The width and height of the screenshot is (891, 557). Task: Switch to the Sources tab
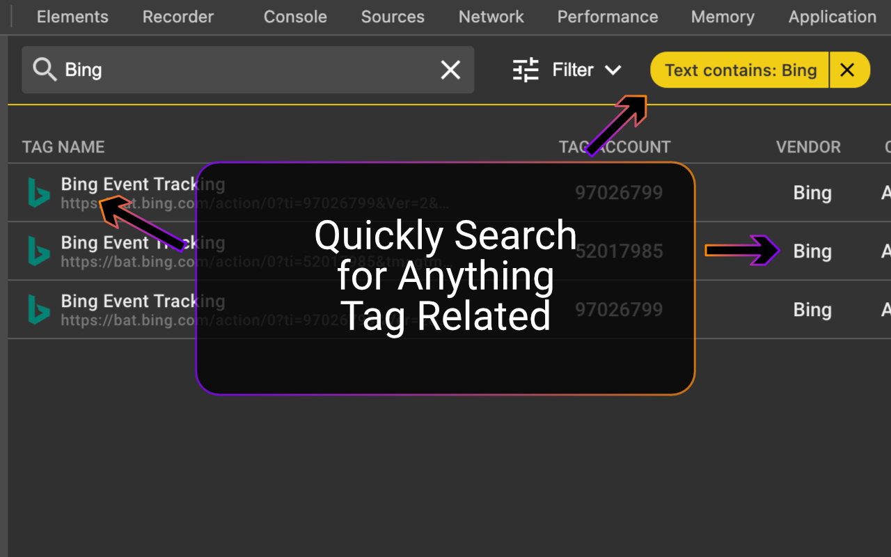pos(393,17)
